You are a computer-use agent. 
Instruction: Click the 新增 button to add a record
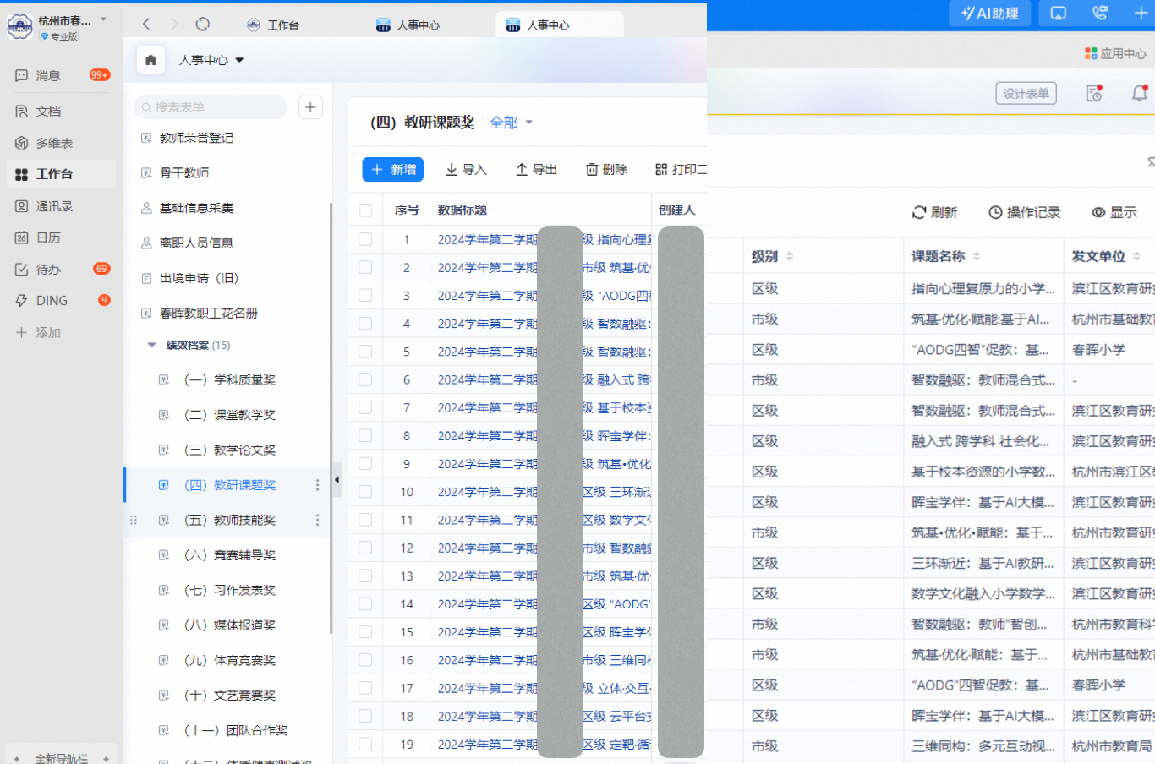[392, 169]
